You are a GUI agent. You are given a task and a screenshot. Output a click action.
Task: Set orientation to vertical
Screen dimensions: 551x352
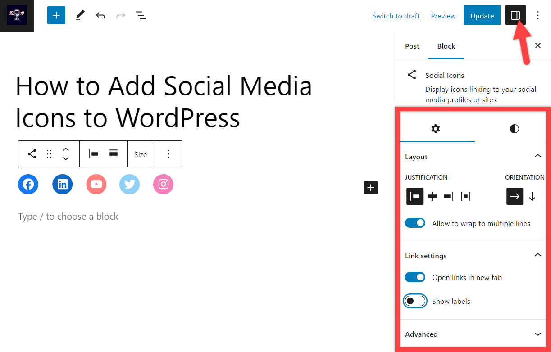coord(532,196)
